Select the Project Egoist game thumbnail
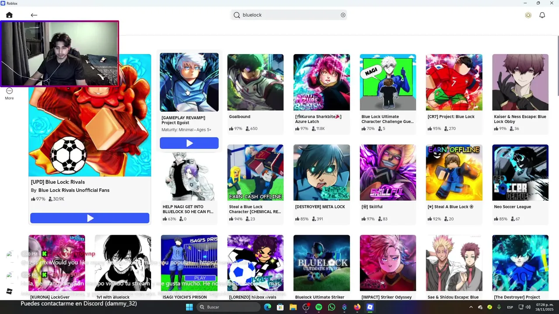The width and height of the screenshot is (559, 314). pos(189,82)
